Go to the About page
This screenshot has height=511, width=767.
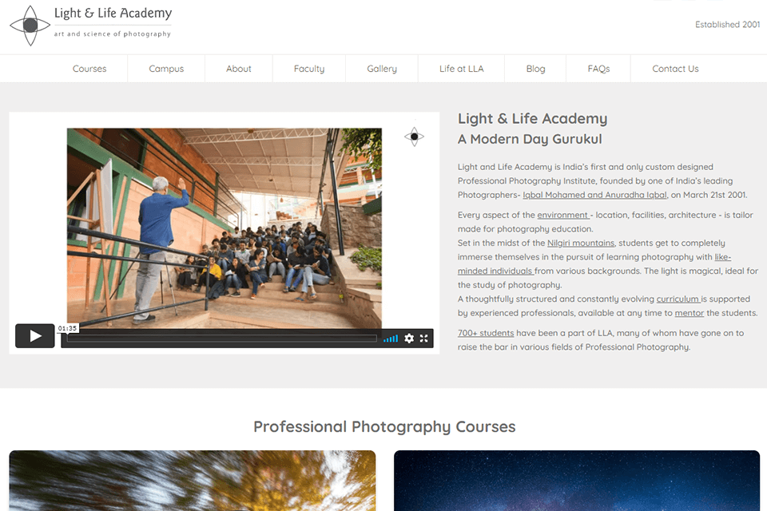[239, 69]
